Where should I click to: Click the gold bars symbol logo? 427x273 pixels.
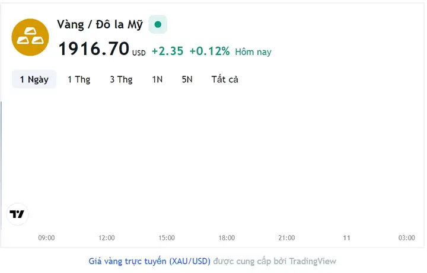point(30,37)
